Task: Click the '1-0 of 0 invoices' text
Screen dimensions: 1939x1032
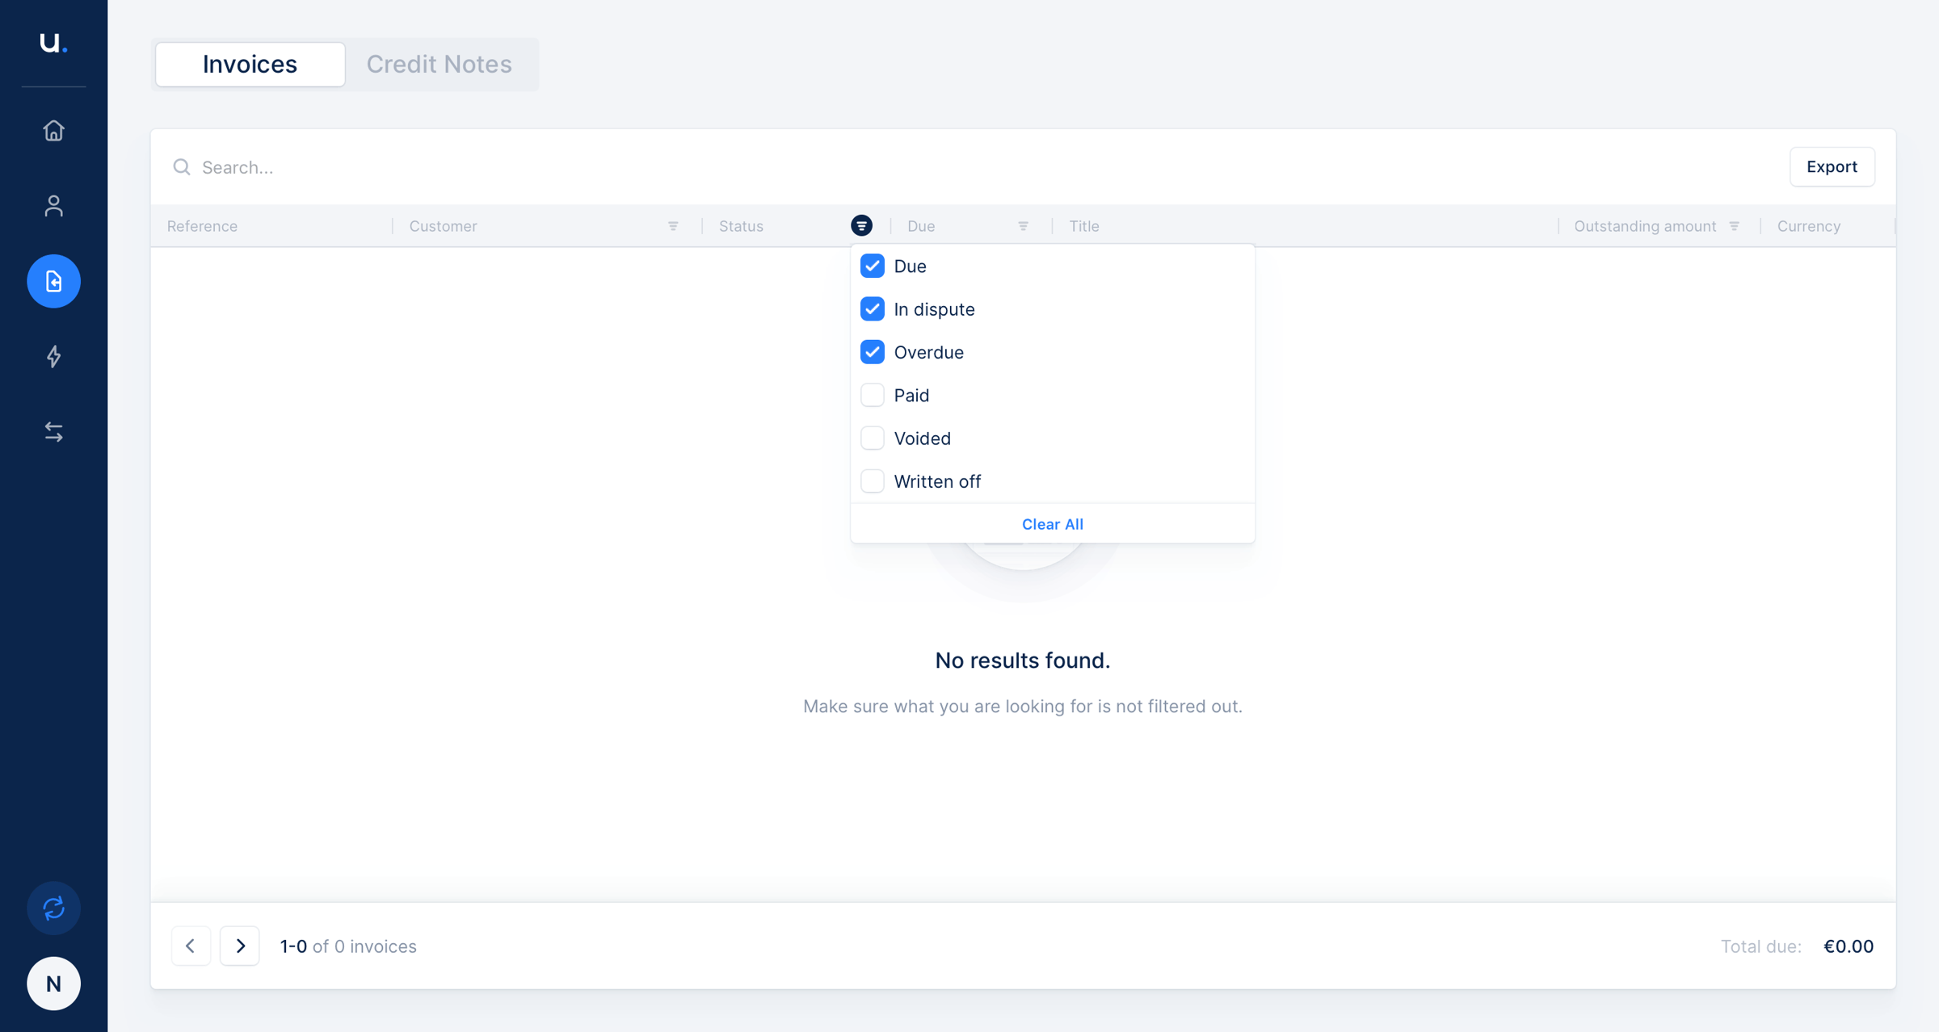Action: point(348,946)
